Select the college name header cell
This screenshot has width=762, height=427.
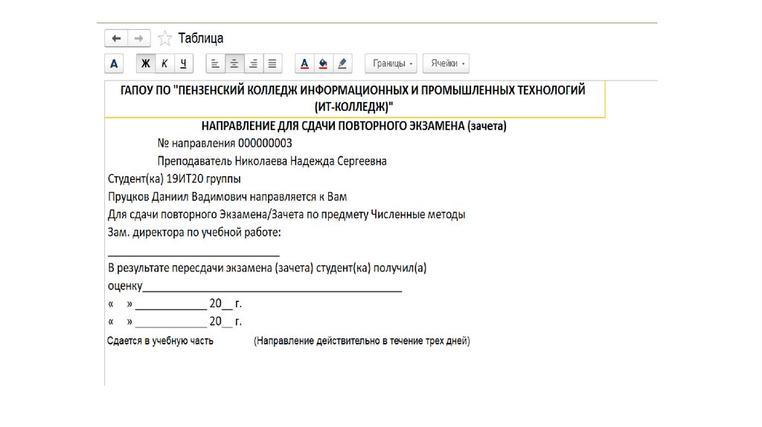click(355, 99)
